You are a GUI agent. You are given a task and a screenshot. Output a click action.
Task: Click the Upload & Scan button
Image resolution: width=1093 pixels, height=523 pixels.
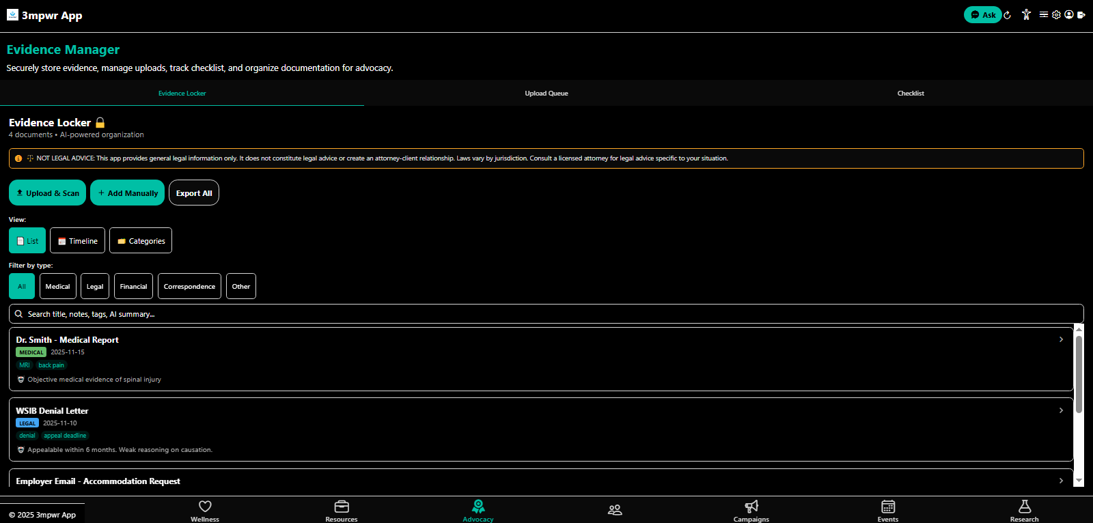[47, 193]
